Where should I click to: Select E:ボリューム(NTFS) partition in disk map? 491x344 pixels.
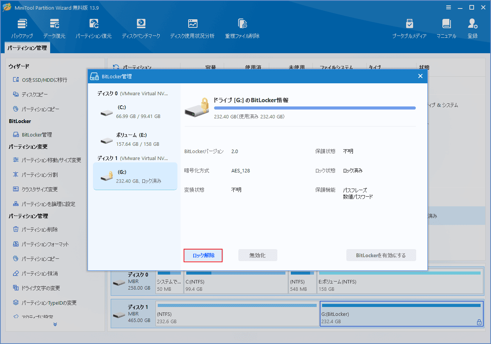pos(400,283)
